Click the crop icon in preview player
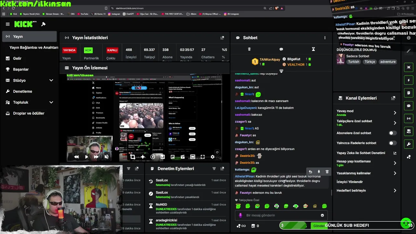Screen dimensions: 416x234 (133, 157)
